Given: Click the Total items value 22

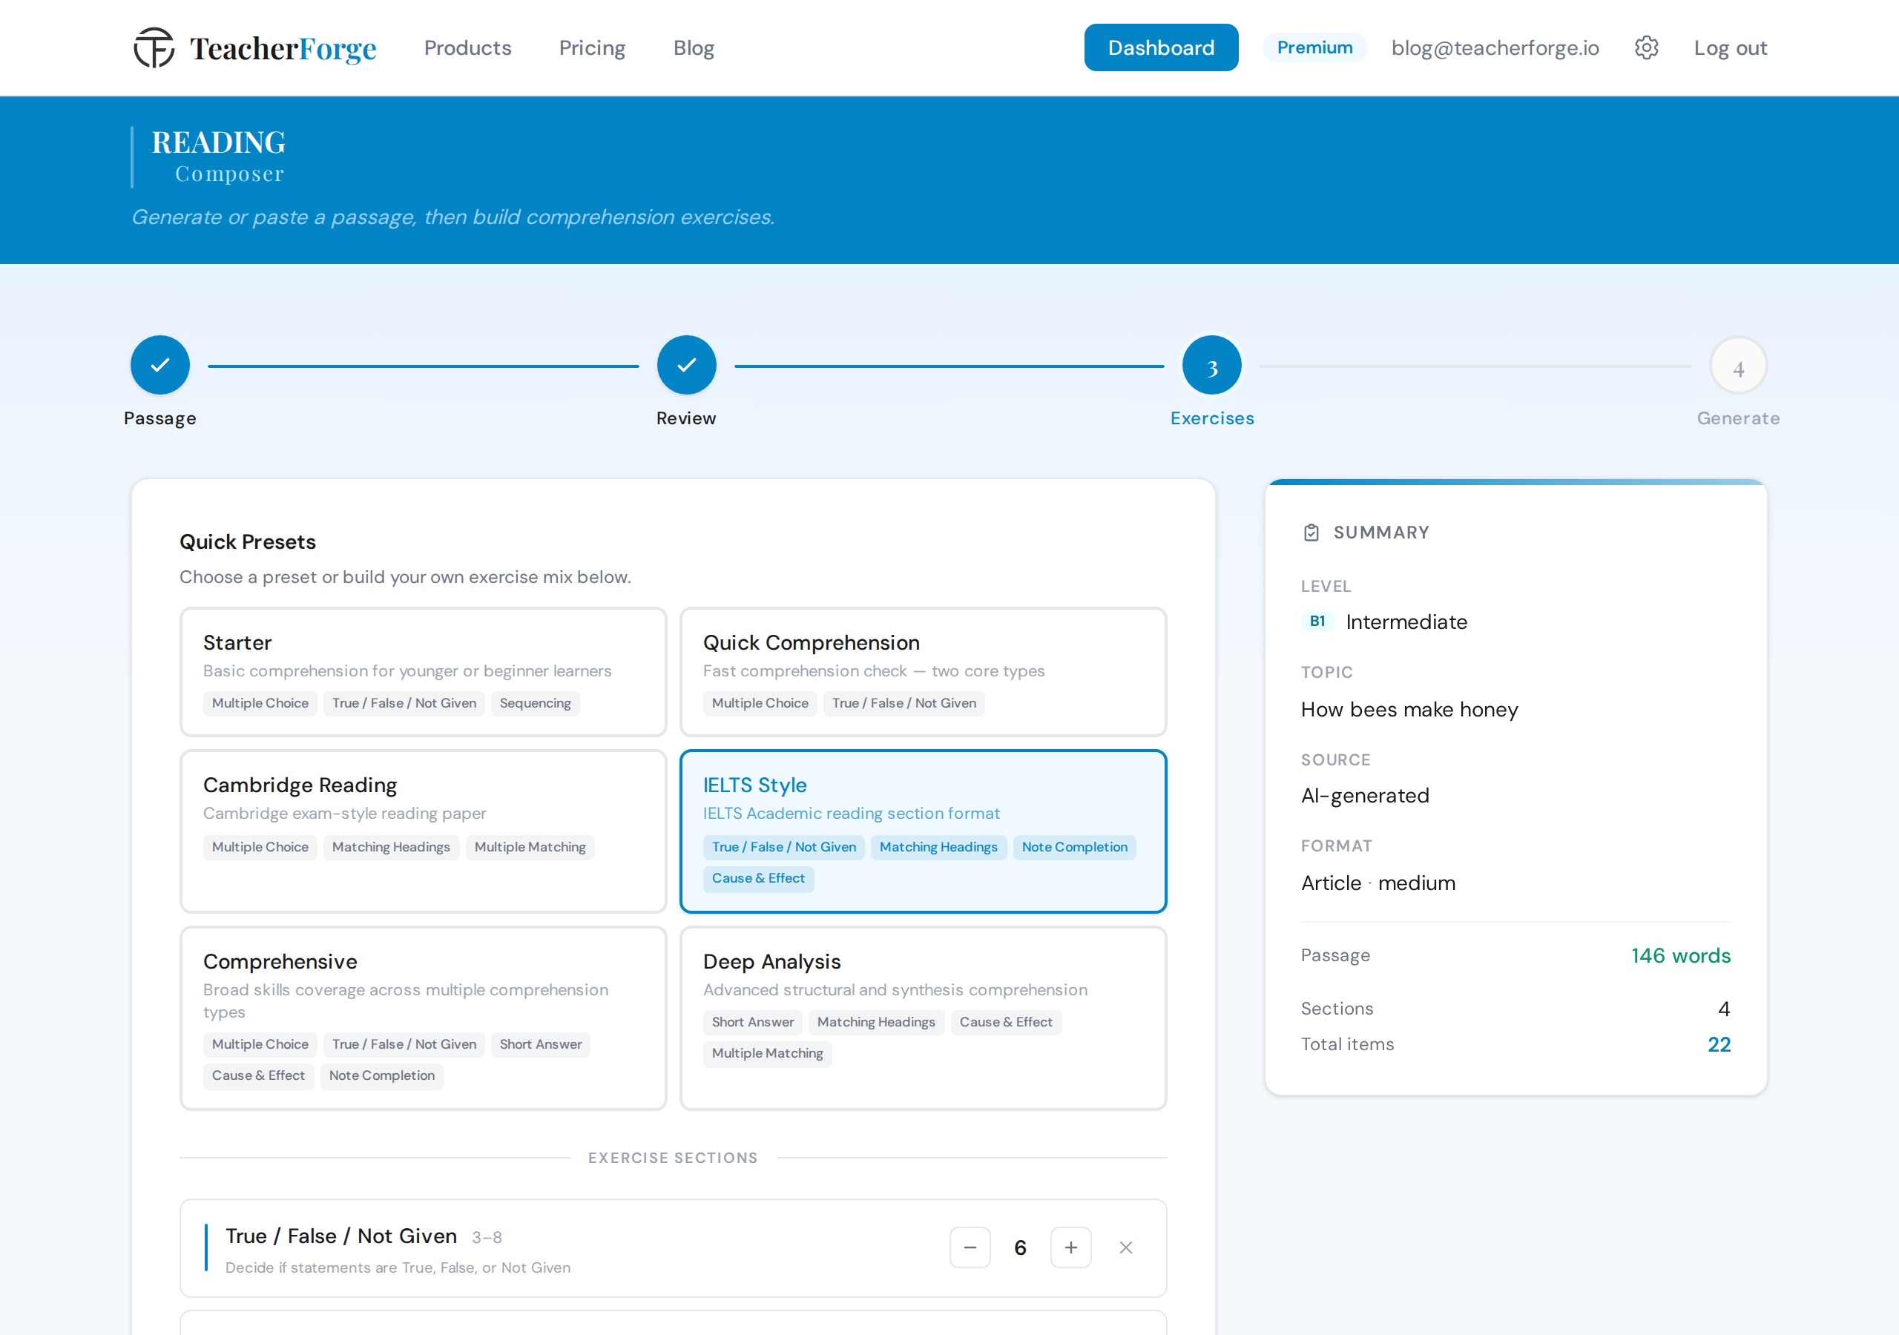Looking at the screenshot, I should pyautogui.click(x=1719, y=1045).
